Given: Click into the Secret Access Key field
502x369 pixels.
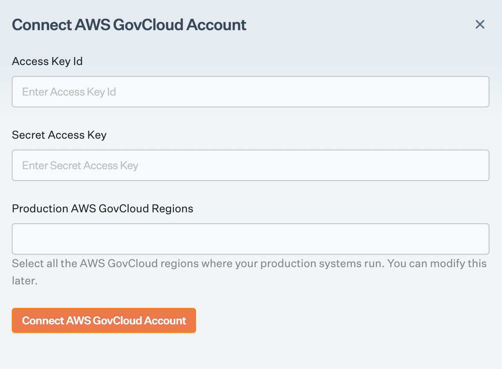Looking at the screenshot, I should coord(251,165).
